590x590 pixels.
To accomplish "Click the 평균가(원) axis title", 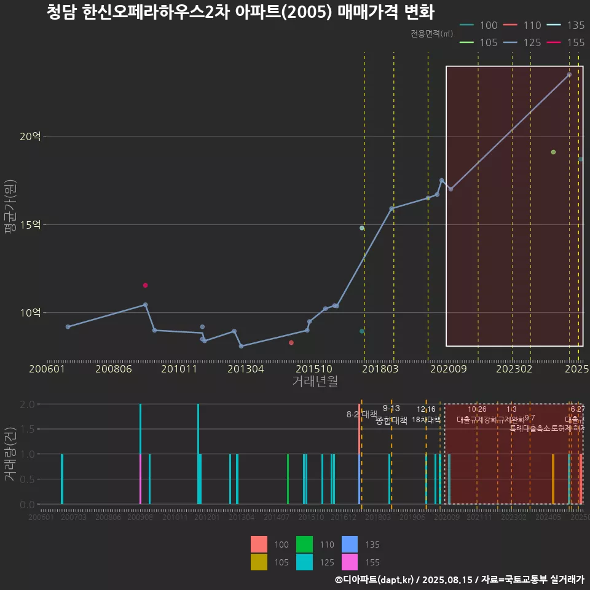I will click(10, 206).
